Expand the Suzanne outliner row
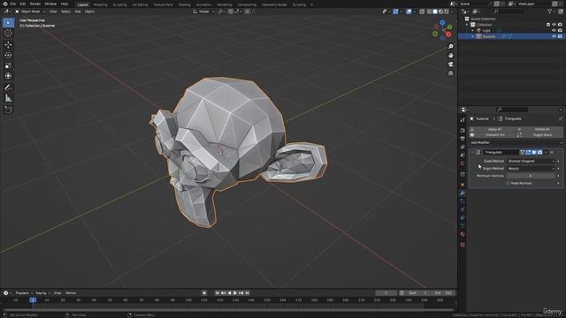Image resolution: width=566 pixels, height=318 pixels. click(x=472, y=36)
